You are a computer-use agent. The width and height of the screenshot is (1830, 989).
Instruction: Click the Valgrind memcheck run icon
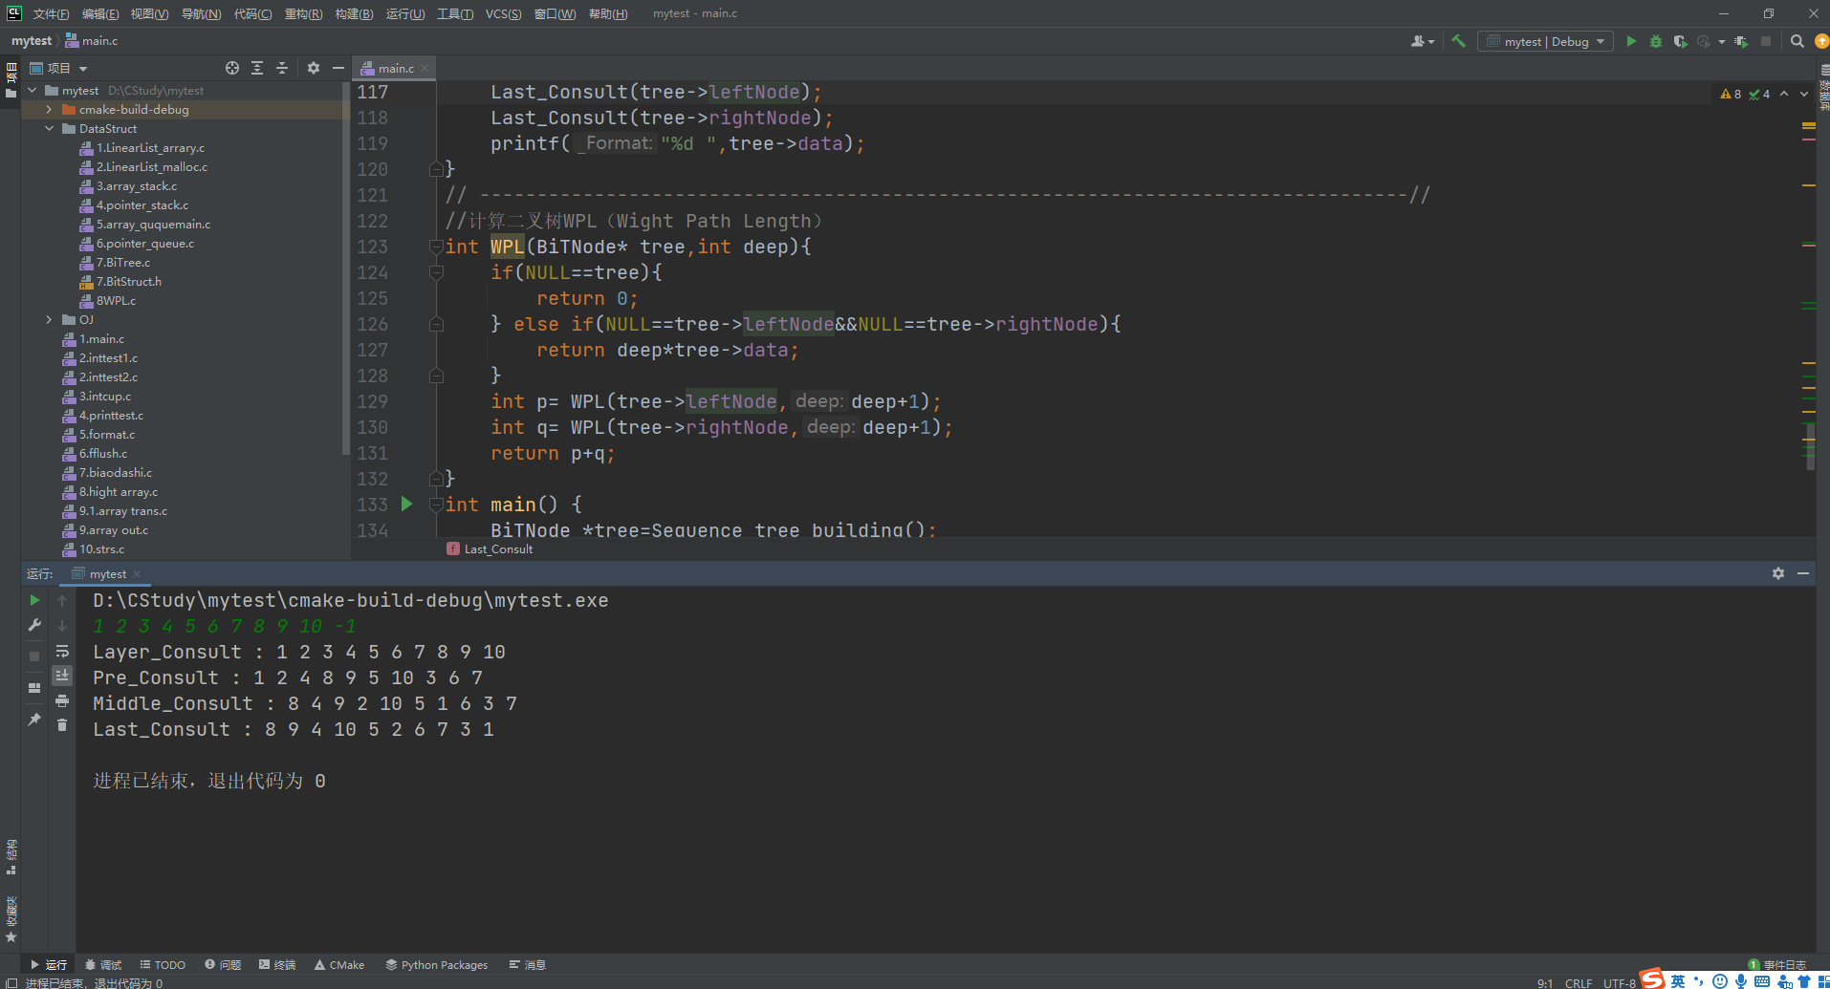point(1741,41)
